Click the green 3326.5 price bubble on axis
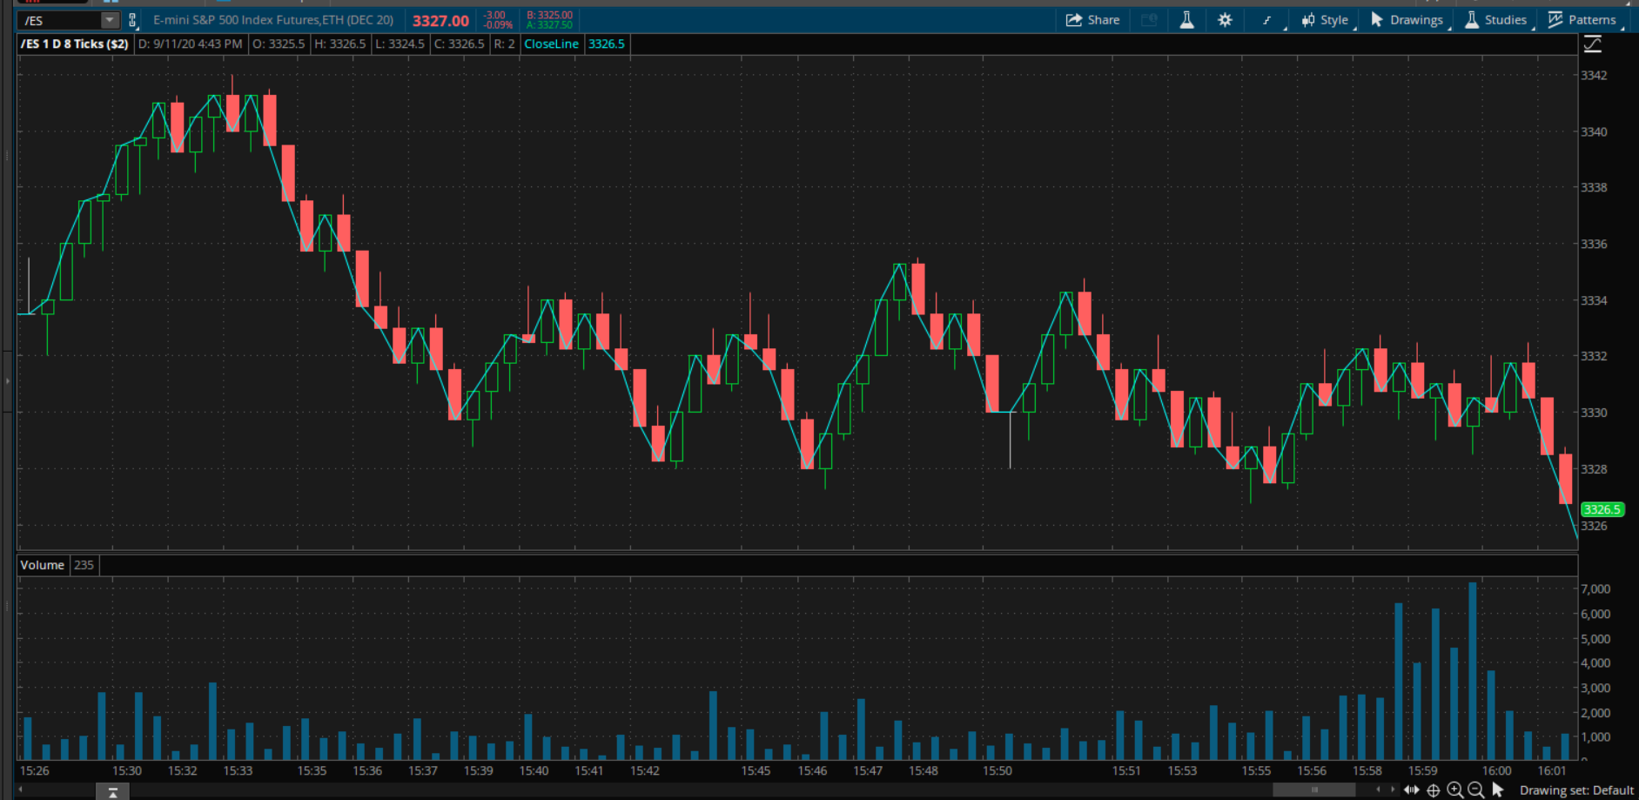The height and width of the screenshot is (800, 1639). pyautogui.click(x=1602, y=509)
